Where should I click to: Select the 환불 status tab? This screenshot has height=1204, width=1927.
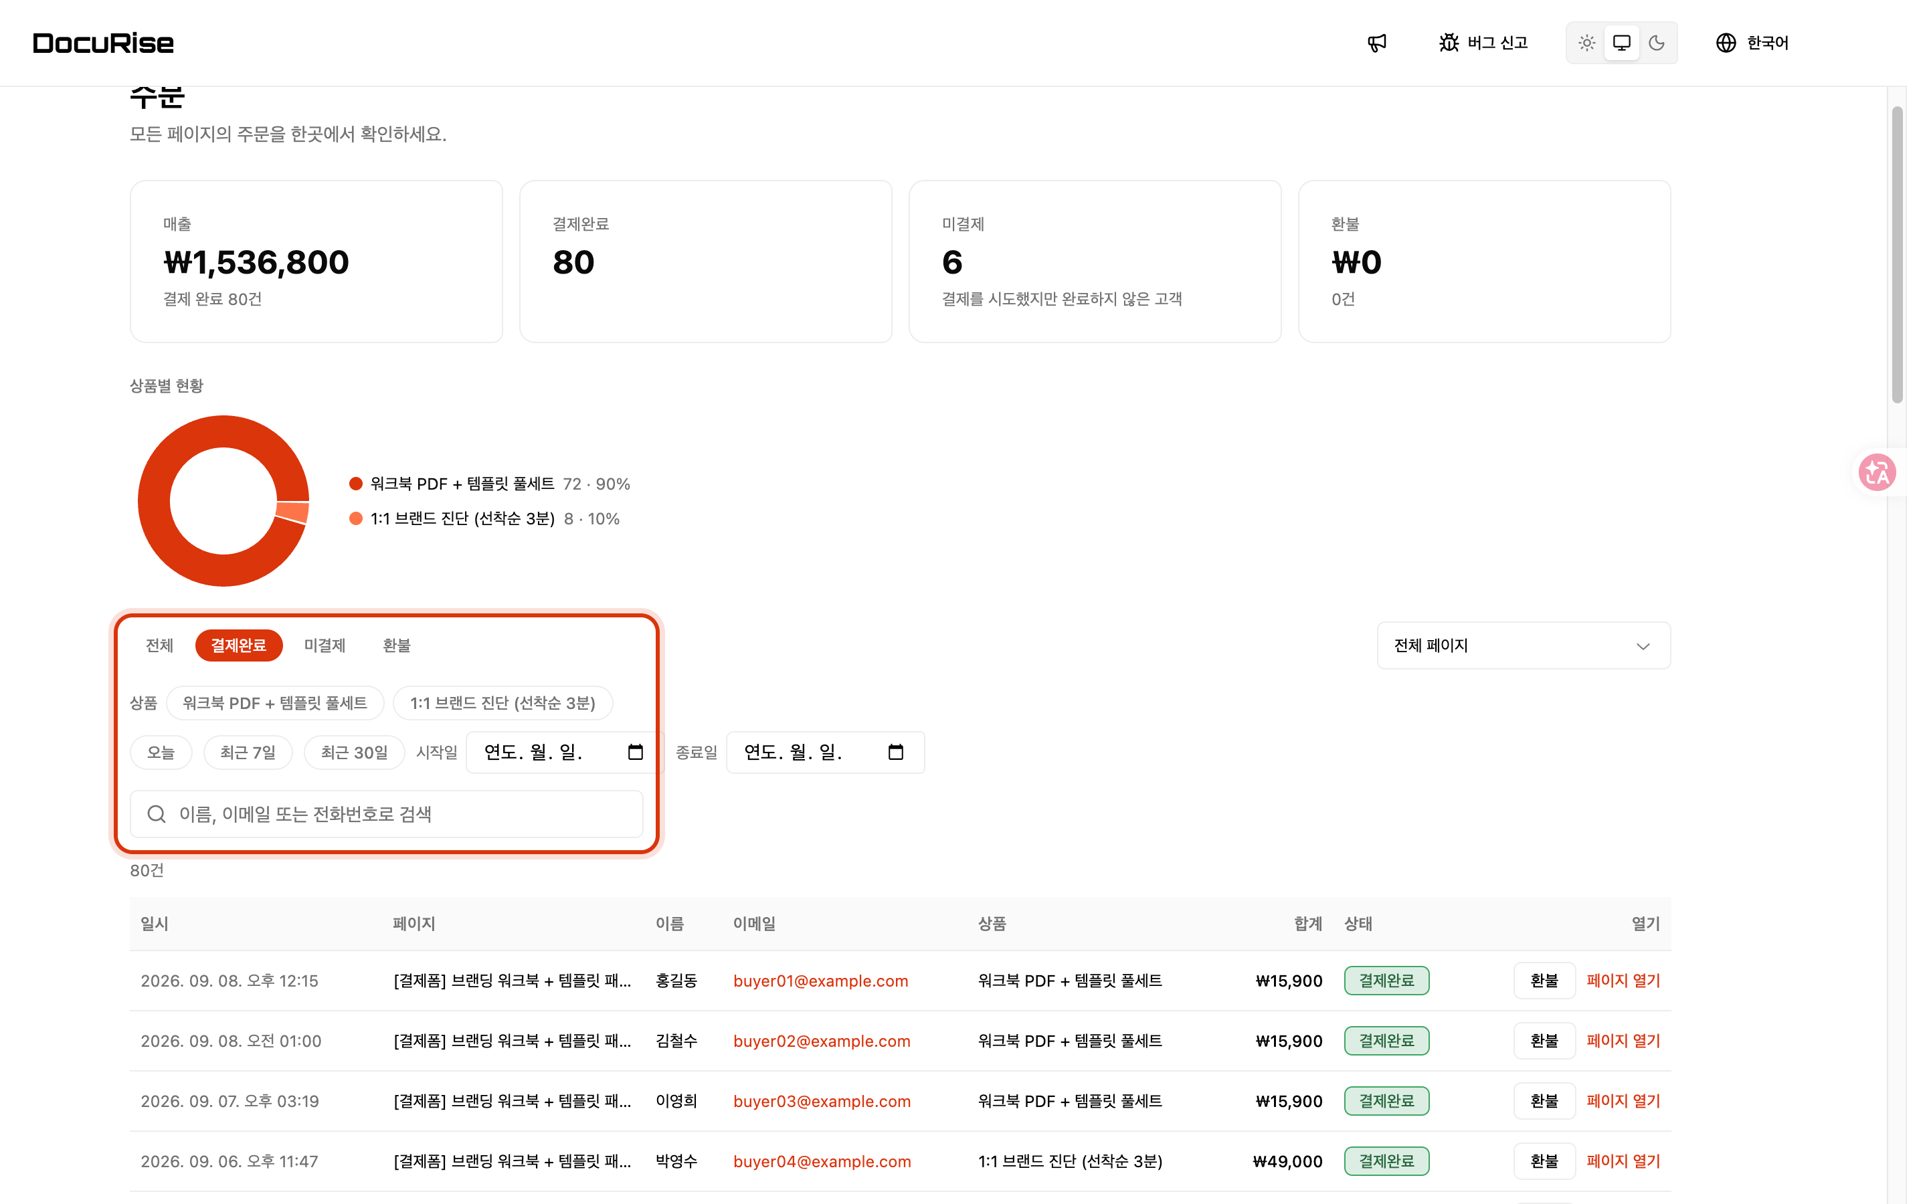pos(397,645)
